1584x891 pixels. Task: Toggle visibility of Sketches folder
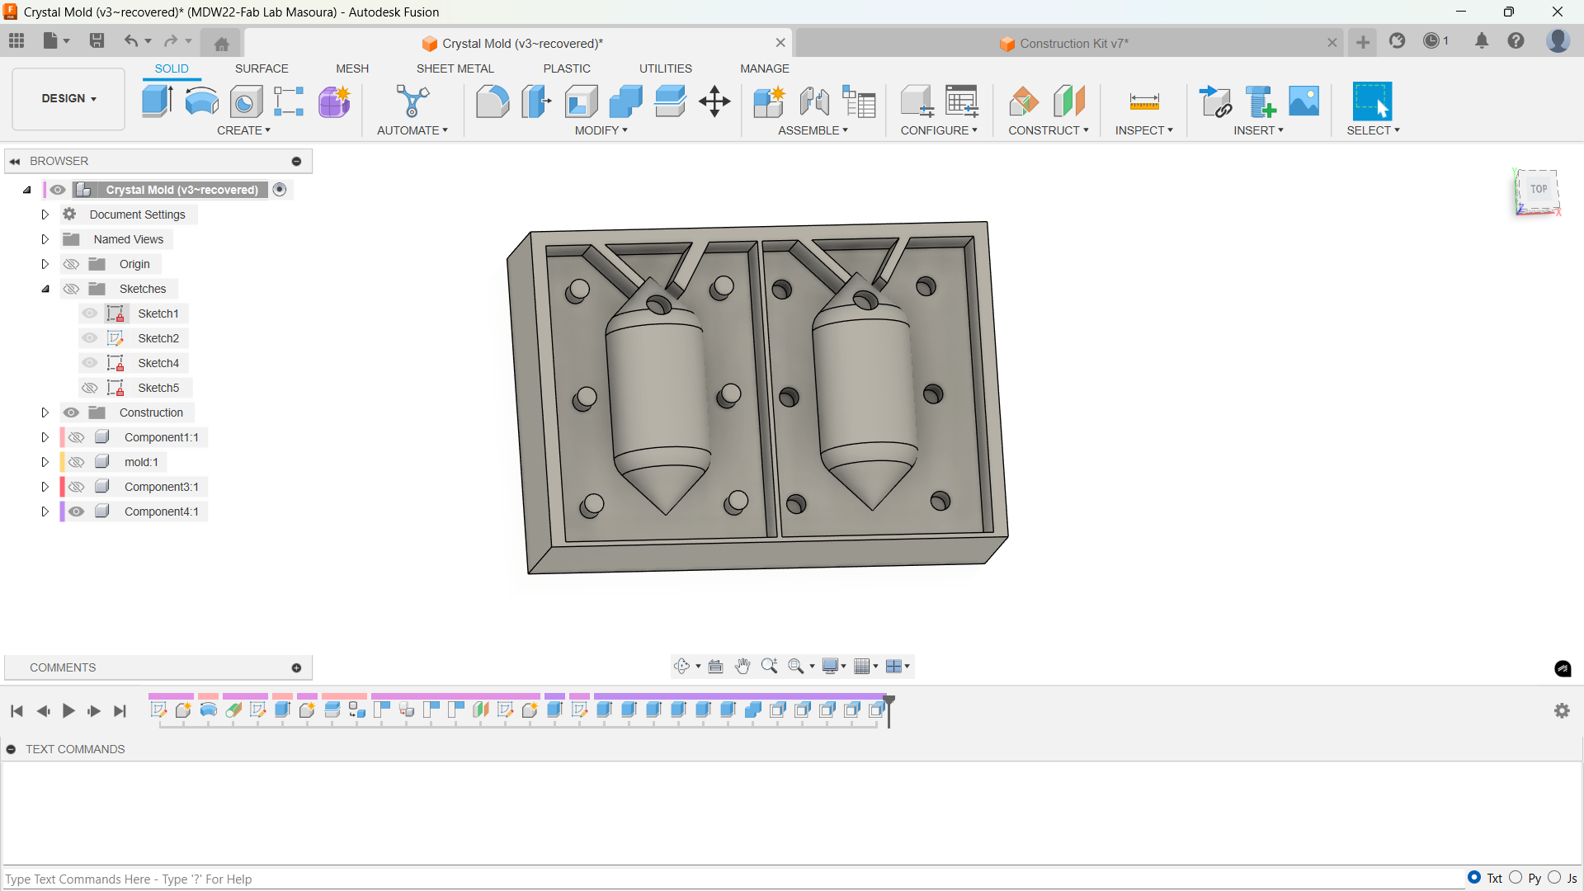click(x=72, y=289)
